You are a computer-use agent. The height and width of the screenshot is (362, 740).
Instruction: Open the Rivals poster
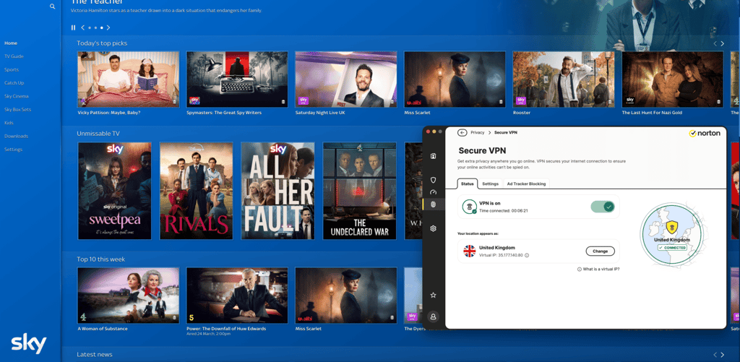tap(197, 191)
